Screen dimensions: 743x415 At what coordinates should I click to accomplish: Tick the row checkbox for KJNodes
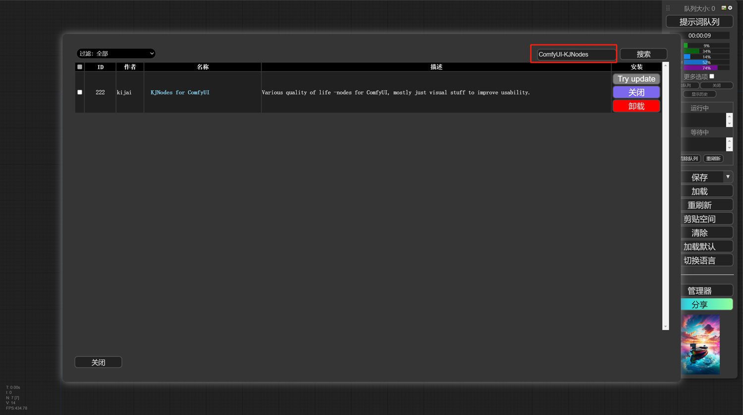pos(80,92)
